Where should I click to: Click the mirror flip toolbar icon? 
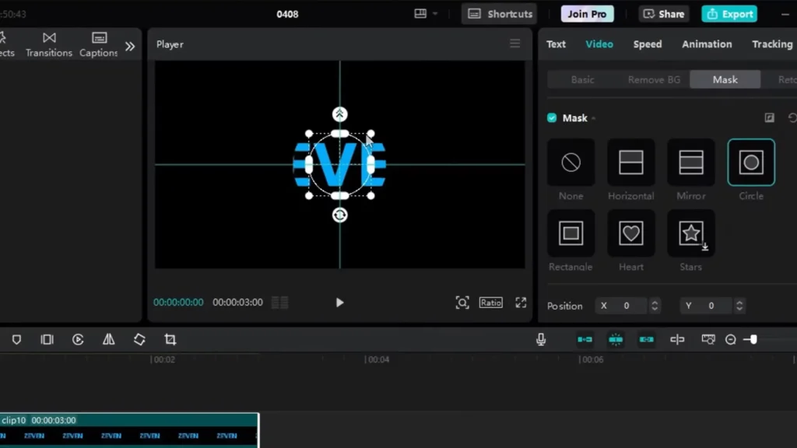tap(109, 339)
